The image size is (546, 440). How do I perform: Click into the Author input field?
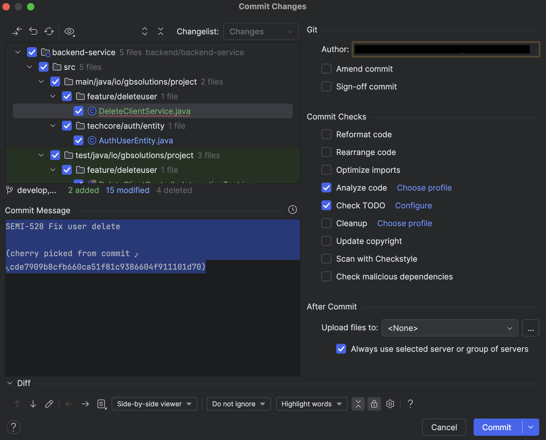[446, 49]
